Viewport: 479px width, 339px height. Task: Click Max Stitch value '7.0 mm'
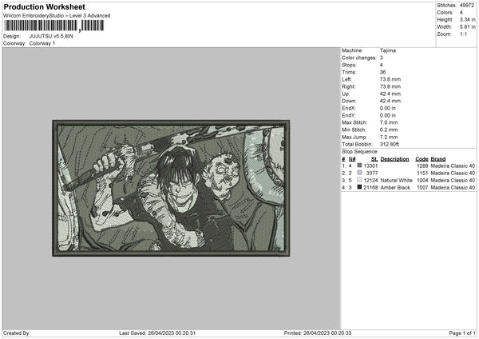coord(389,122)
